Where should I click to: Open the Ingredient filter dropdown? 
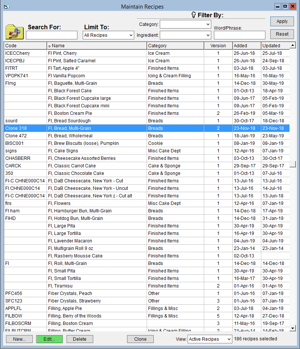[185, 35]
